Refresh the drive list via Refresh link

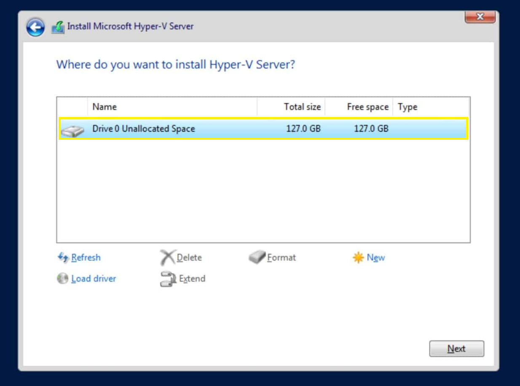[86, 257]
